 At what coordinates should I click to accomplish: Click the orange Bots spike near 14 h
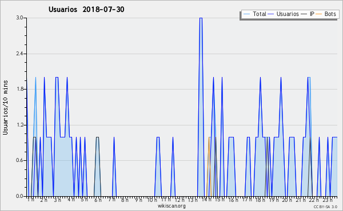tap(209, 167)
